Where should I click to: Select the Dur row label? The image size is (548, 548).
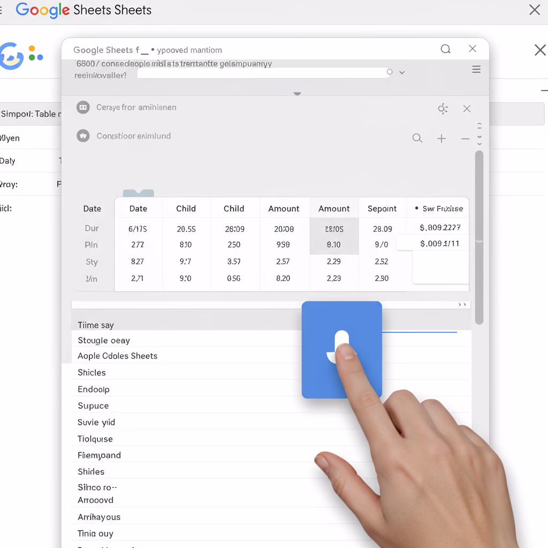[92, 228]
